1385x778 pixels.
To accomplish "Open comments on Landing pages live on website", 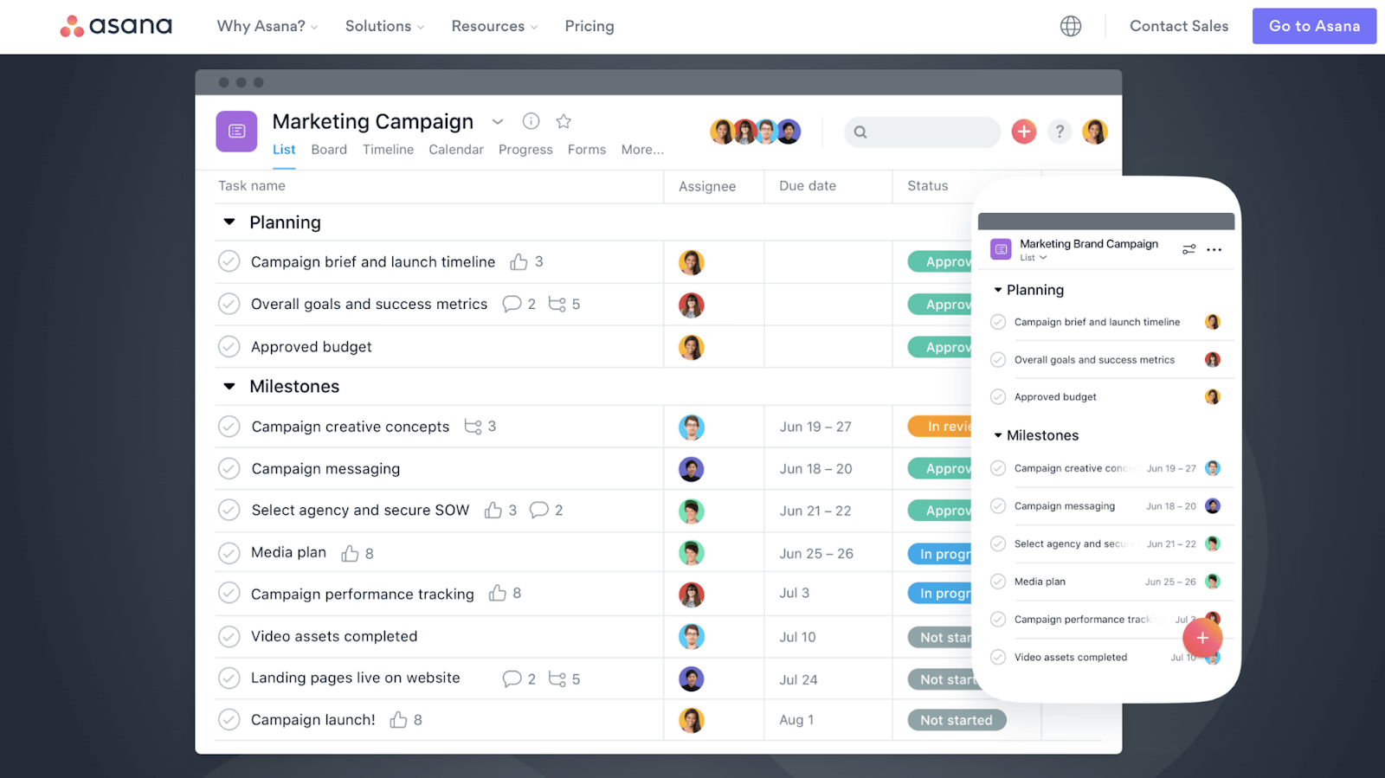I will [512, 679].
